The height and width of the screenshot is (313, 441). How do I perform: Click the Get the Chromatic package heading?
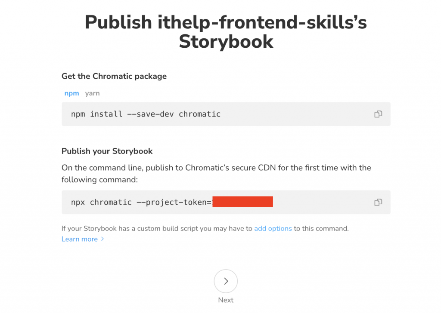tap(114, 77)
